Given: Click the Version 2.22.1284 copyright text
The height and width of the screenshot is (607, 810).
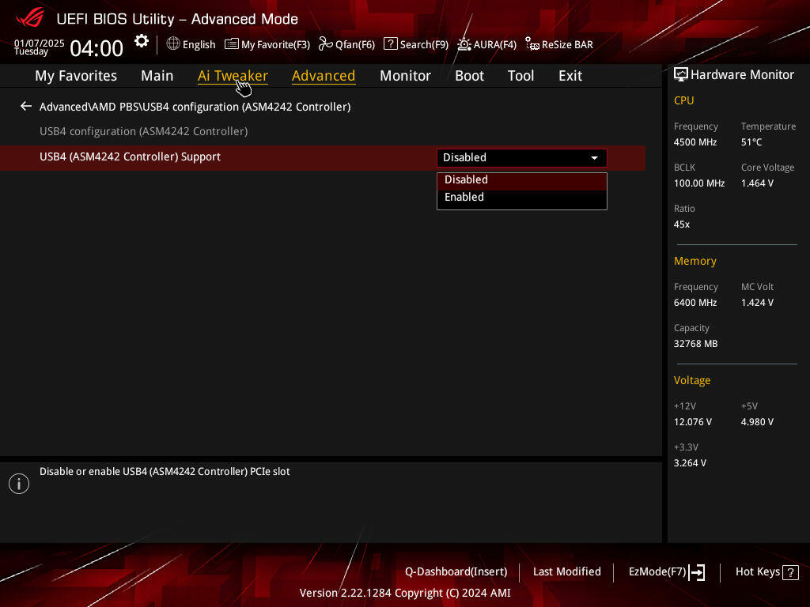Looking at the screenshot, I should (405, 593).
